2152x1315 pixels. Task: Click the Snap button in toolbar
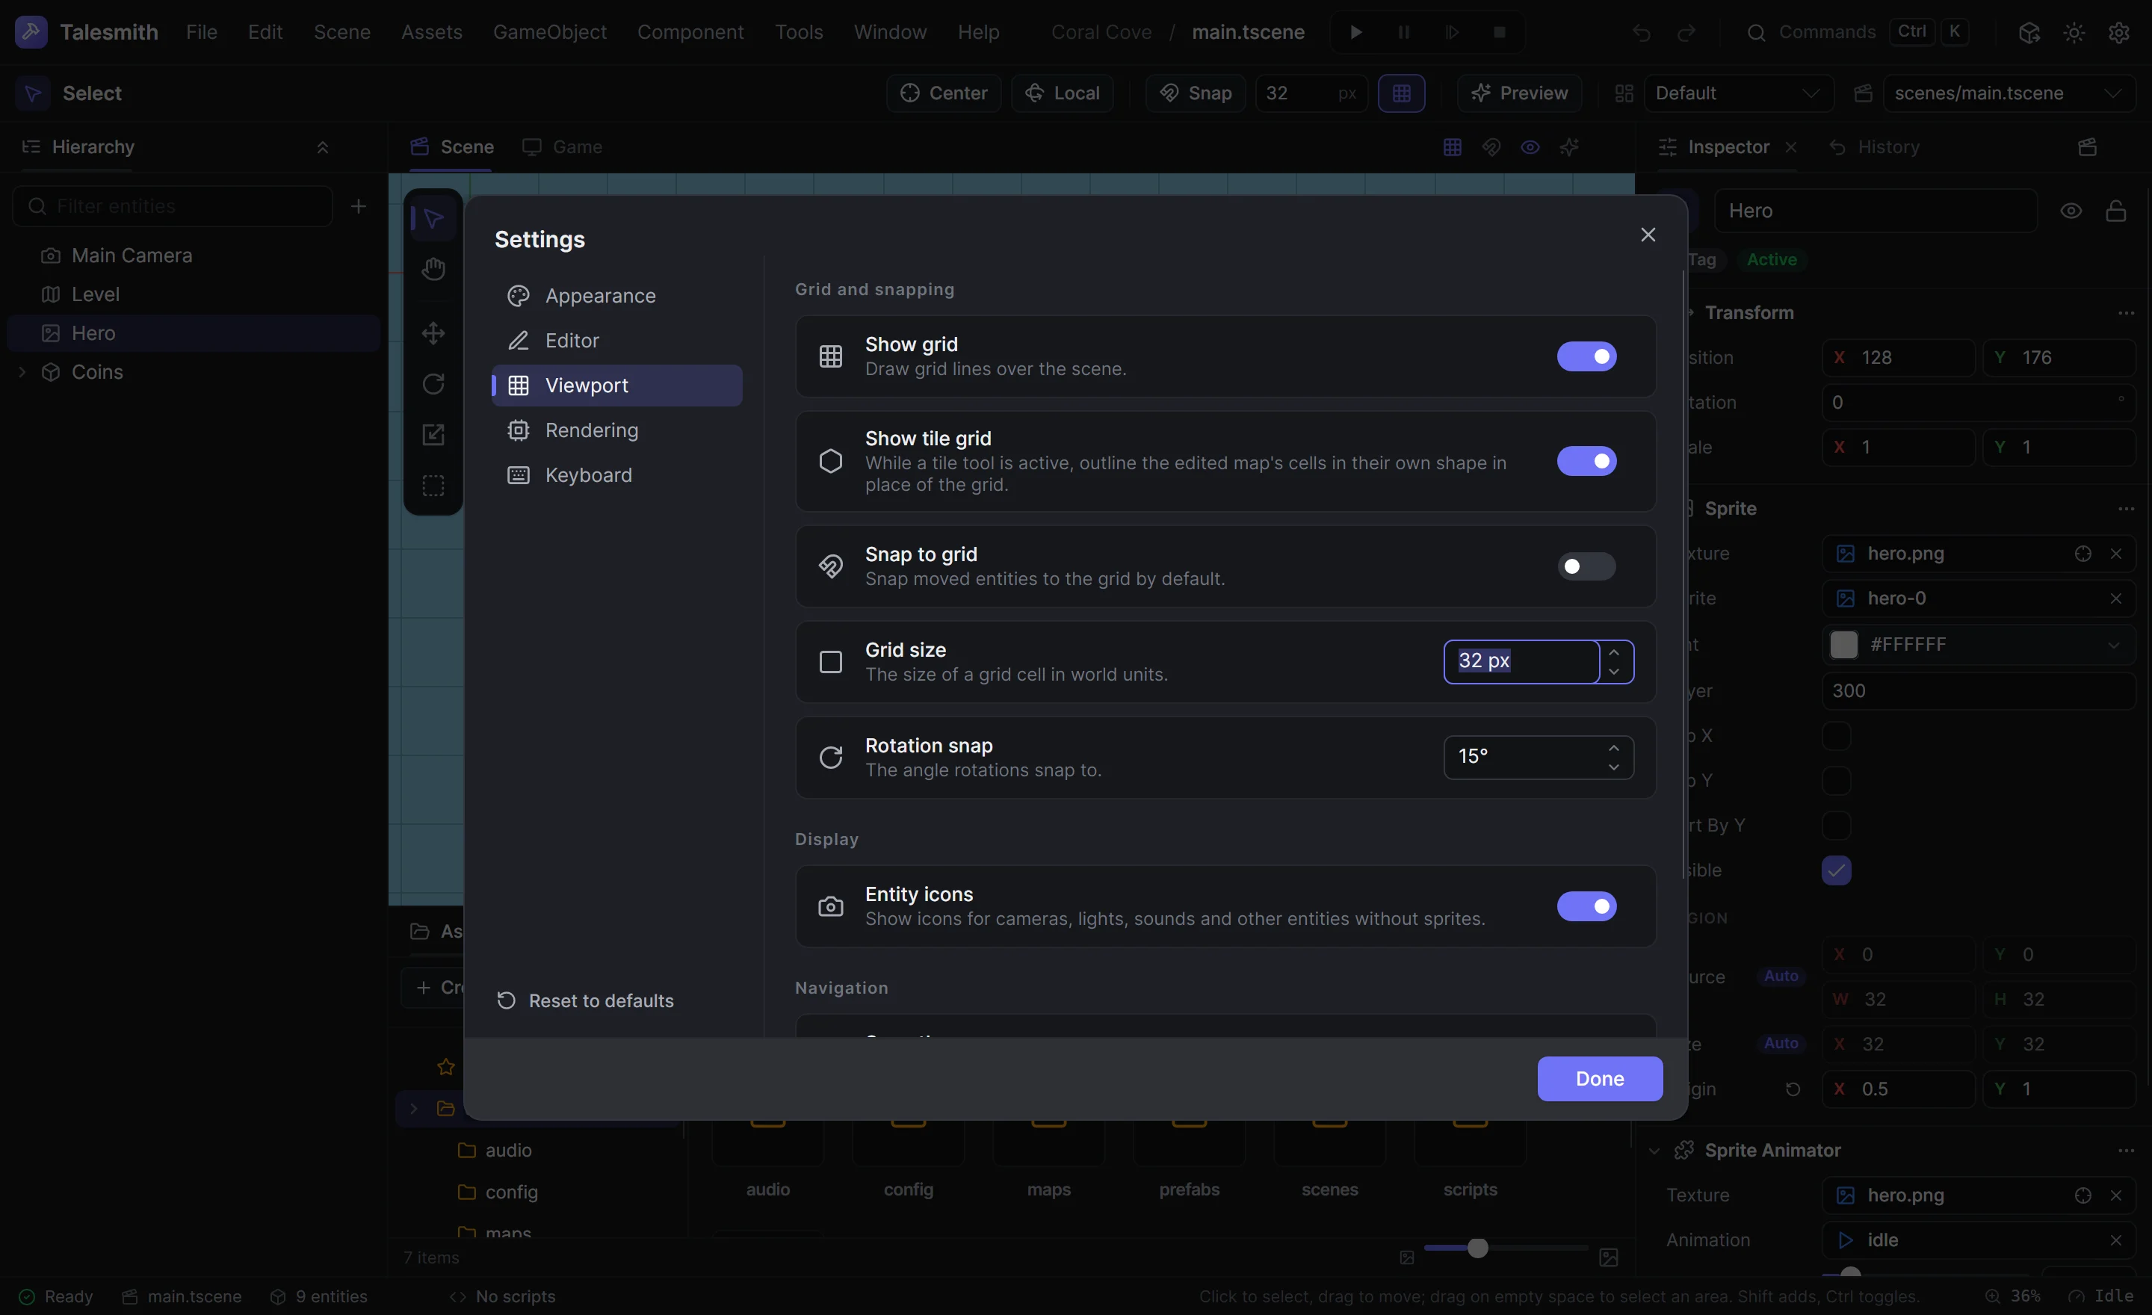point(1195,93)
